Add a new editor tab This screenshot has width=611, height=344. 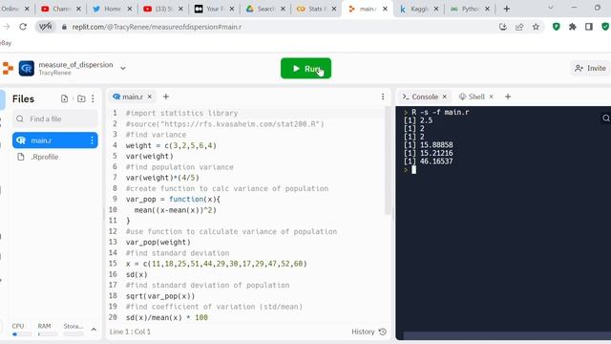[x=165, y=97]
